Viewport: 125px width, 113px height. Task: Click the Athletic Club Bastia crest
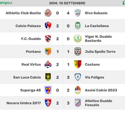pyautogui.click(x=48, y=13)
